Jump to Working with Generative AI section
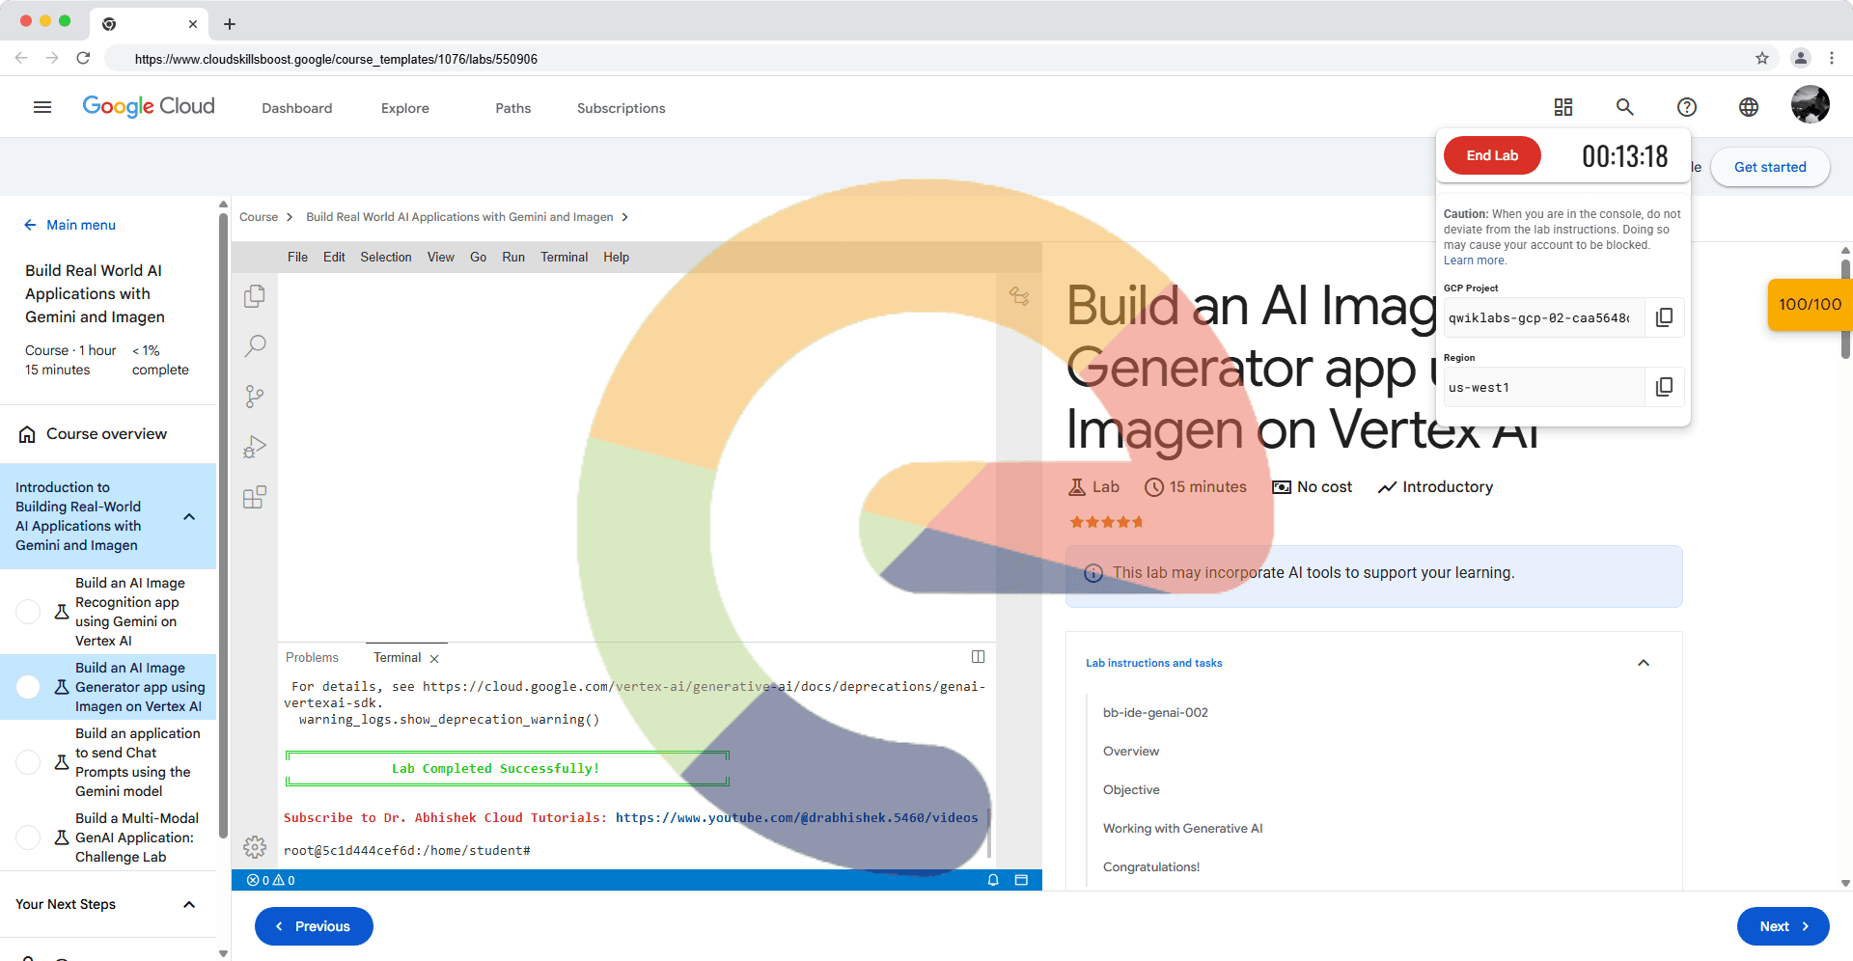This screenshot has height=961, width=1853. coord(1182,828)
